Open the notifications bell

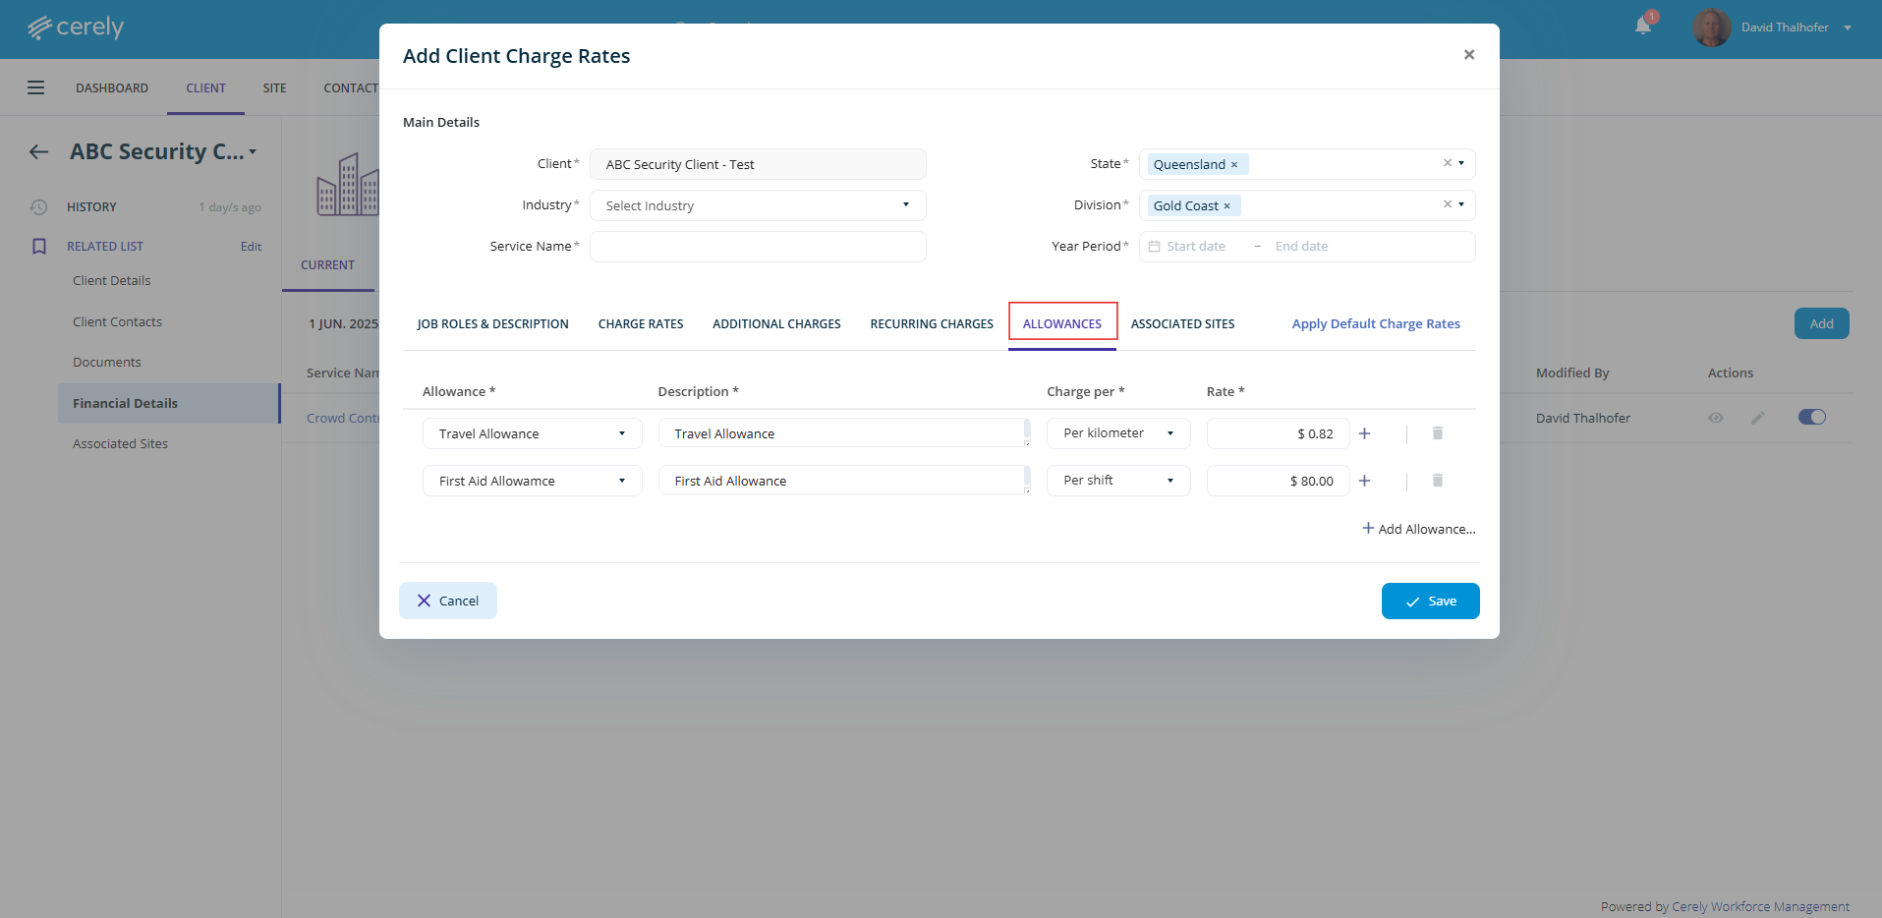1643,27
